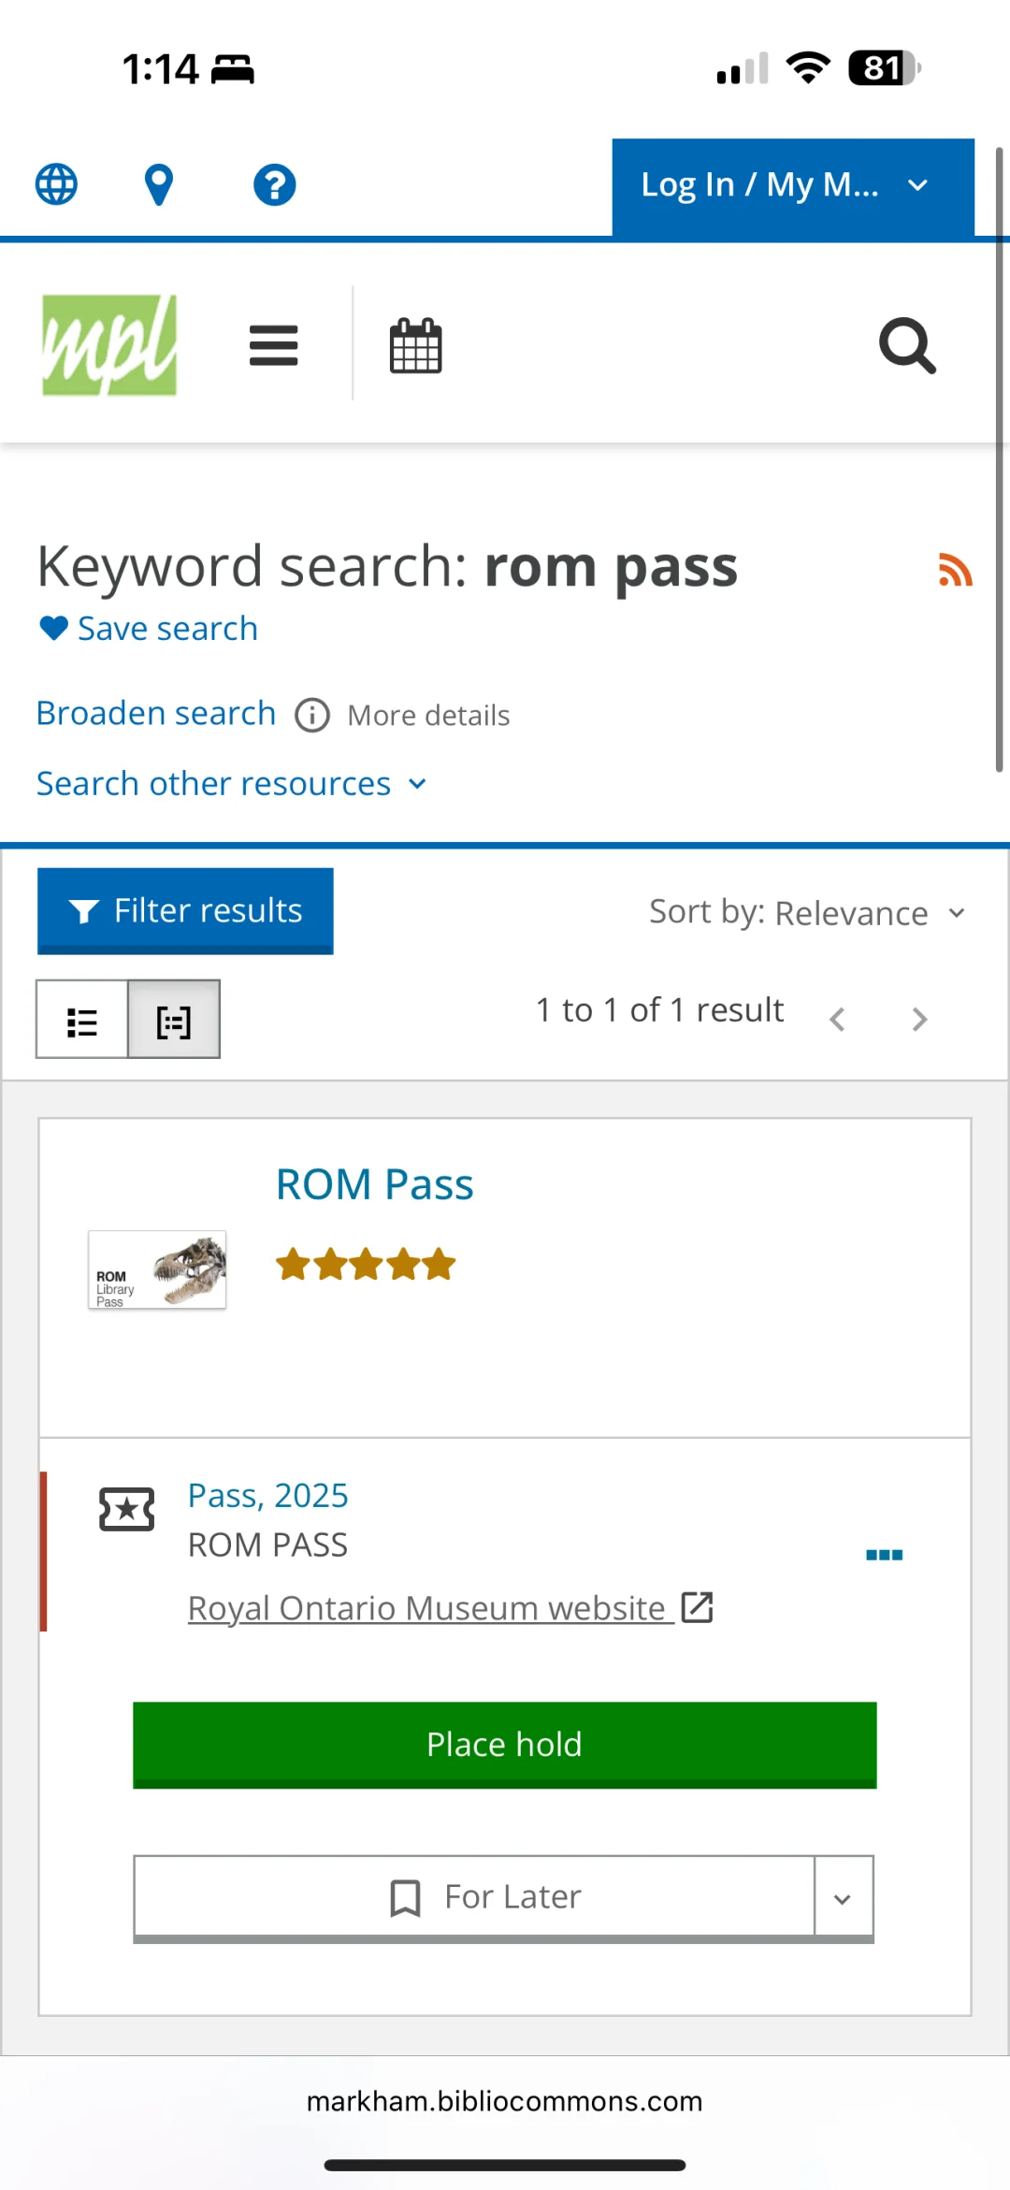This screenshot has width=1010, height=2190.
Task: Open Sort by Relevance dropdown
Action: pyautogui.click(x=806, y=912)
